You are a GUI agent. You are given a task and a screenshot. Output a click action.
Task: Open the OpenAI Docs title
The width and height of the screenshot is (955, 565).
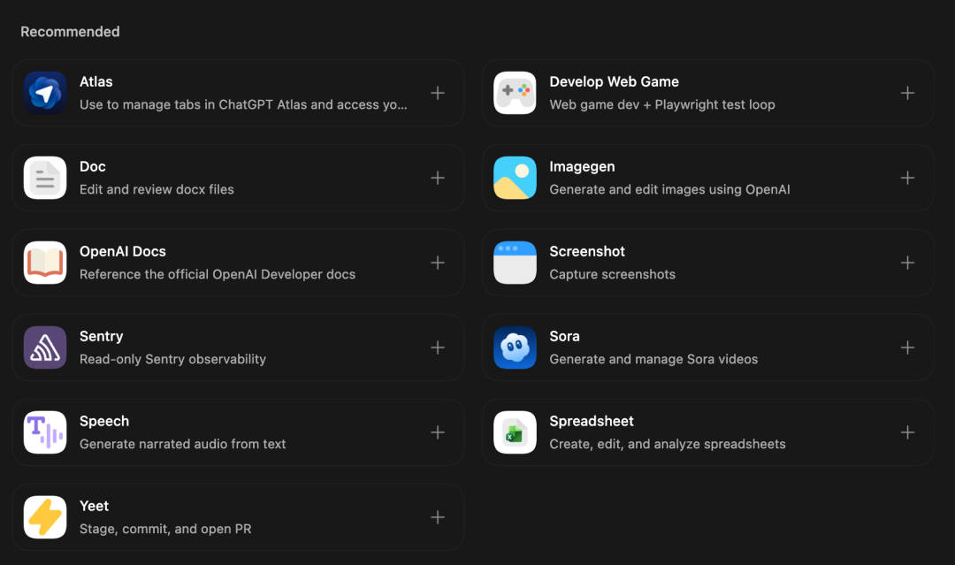point(122,251)
